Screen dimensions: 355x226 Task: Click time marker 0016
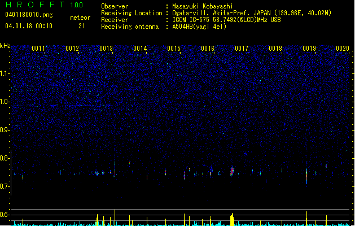(208, 49)
